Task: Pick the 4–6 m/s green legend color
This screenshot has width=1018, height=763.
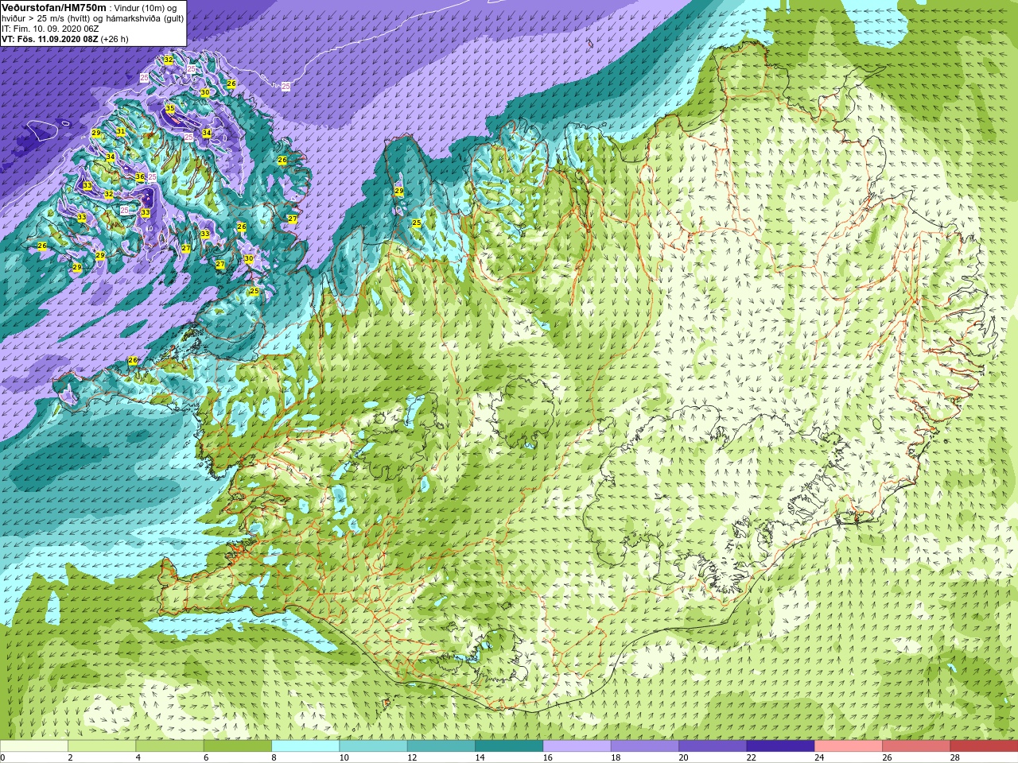Action: click(169, 746)
